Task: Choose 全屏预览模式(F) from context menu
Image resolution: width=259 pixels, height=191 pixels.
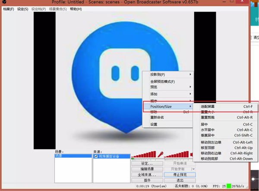Action: 168,81
